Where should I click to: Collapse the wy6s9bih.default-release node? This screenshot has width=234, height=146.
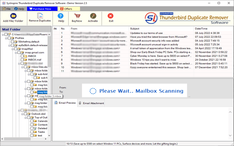pos(10,46)
